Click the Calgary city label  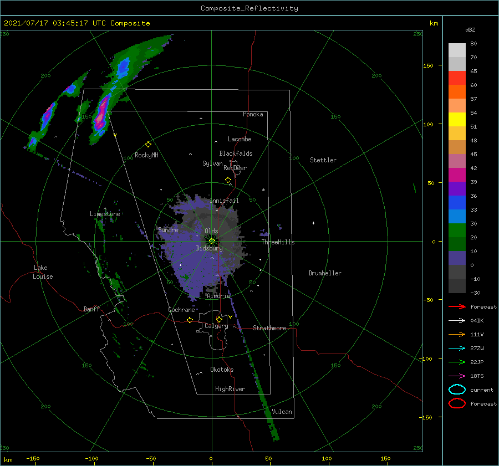pyautogui.click(x=216, y=326)
